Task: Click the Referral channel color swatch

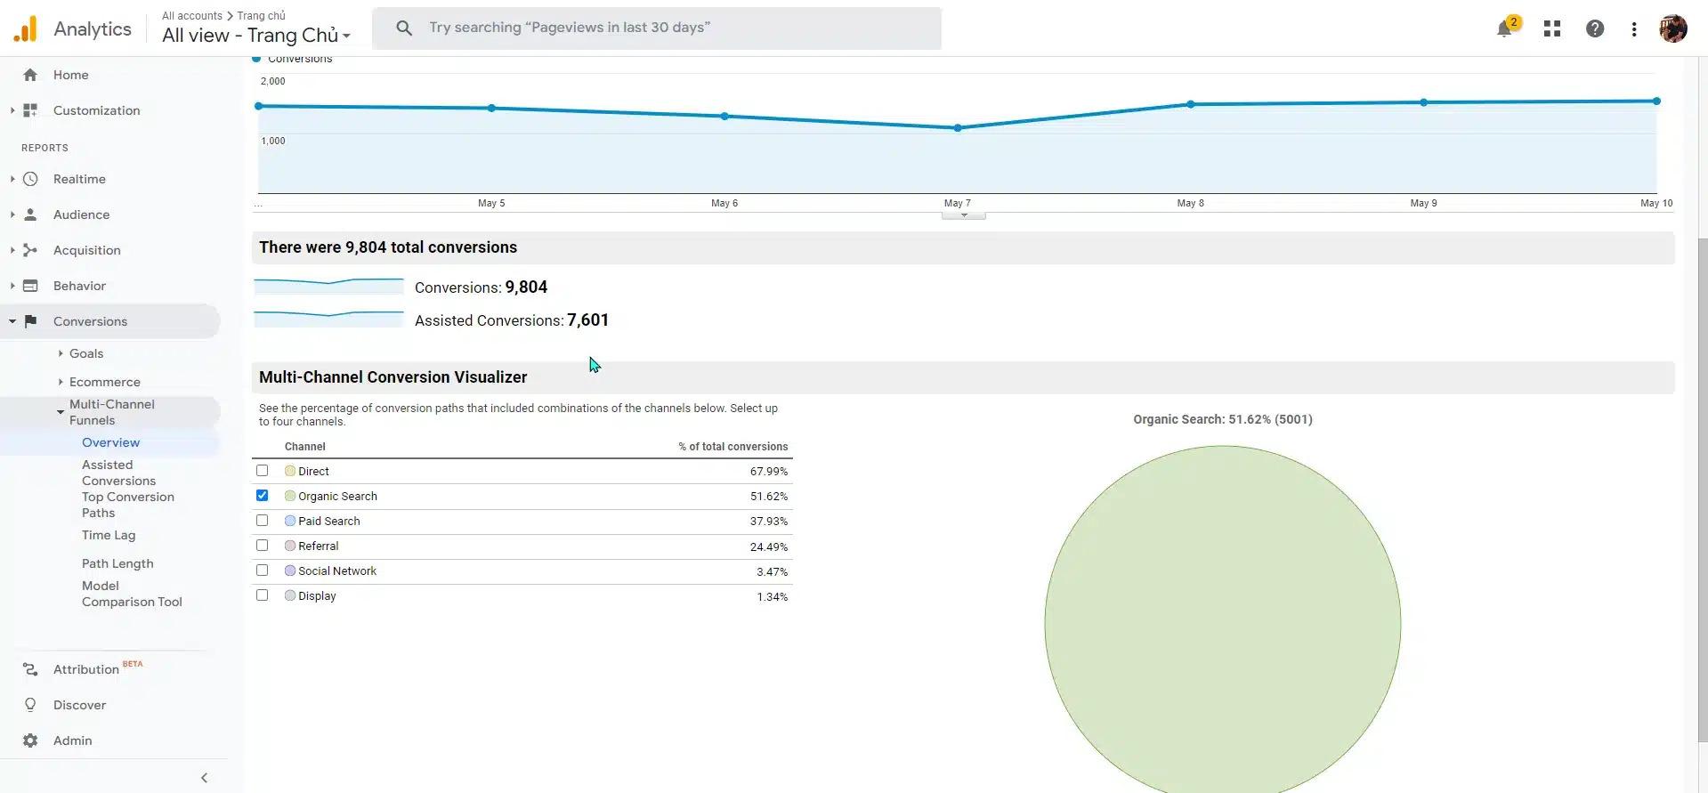Action: coord(290,546)
